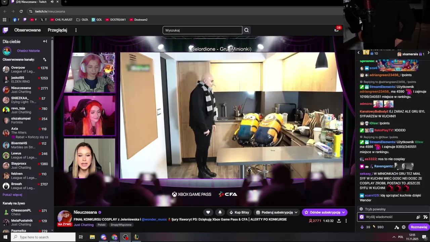This screenshot has height=242, width=430.
Task: Open the CHIL PLAYLIST bookmark
Action: tap(61, 20)
